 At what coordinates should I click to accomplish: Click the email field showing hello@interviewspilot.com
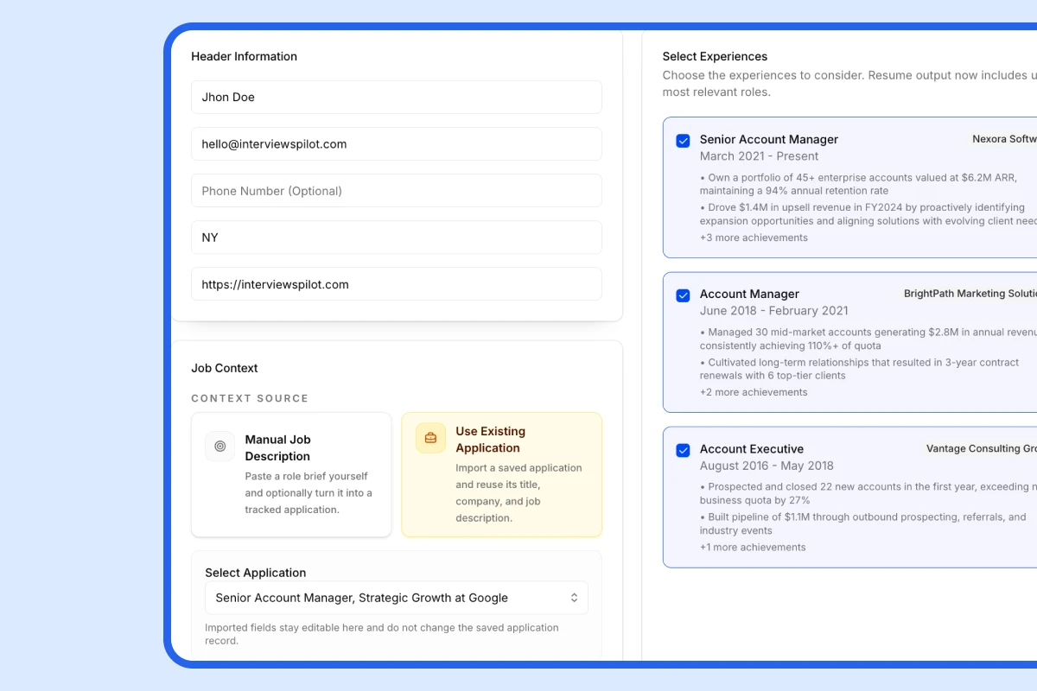[396, 143]
